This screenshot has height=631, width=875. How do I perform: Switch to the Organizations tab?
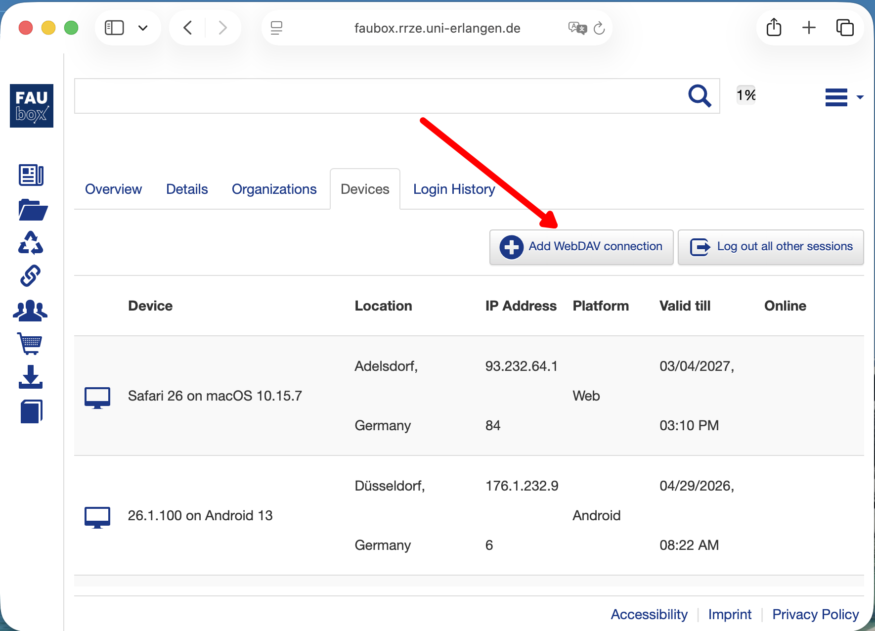(274, 189)
